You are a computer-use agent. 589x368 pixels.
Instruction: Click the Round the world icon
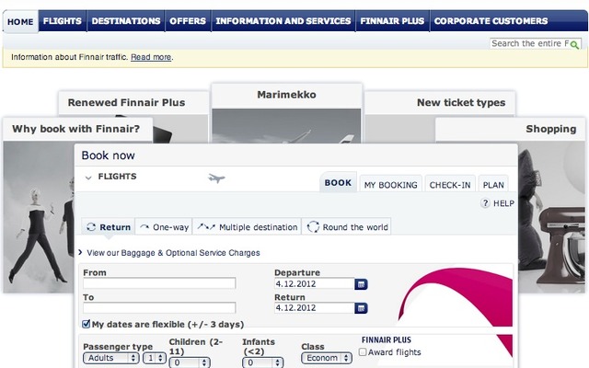(x=313, y=227)
